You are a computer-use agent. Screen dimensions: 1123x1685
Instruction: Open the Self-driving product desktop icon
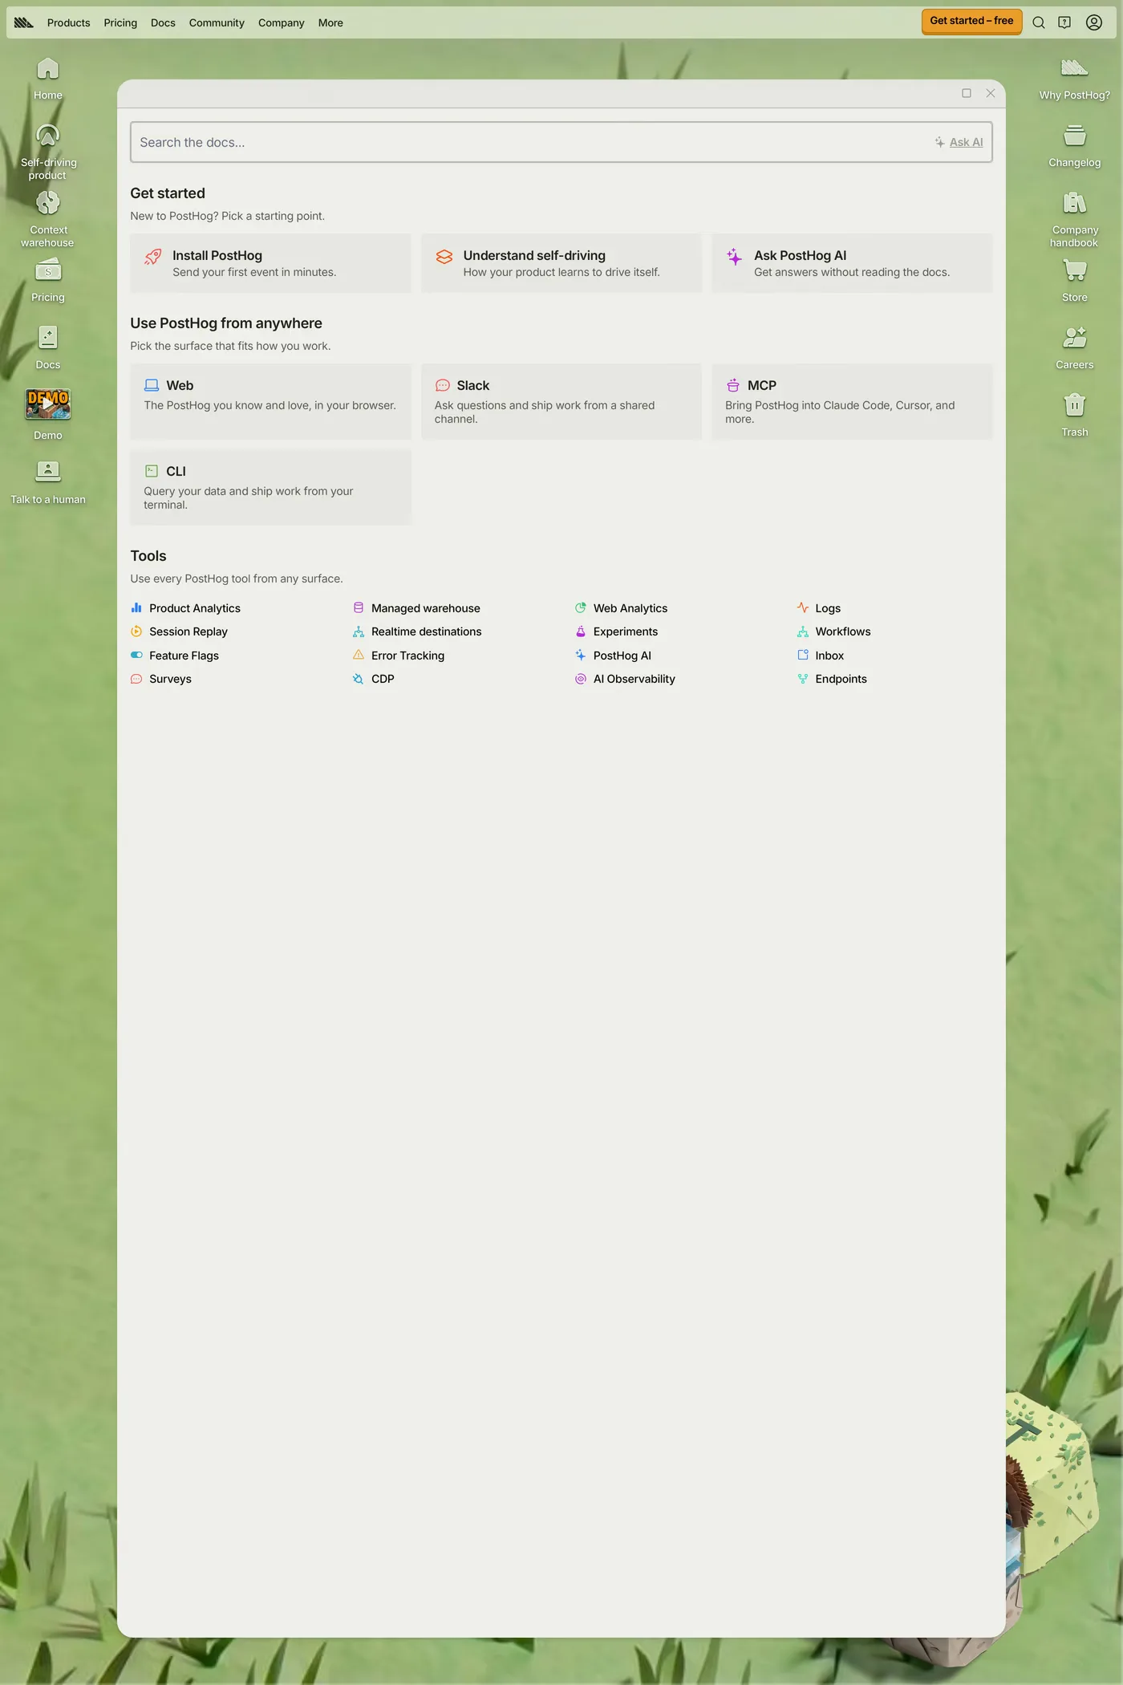pyautogui.click(x=48, y=152)
